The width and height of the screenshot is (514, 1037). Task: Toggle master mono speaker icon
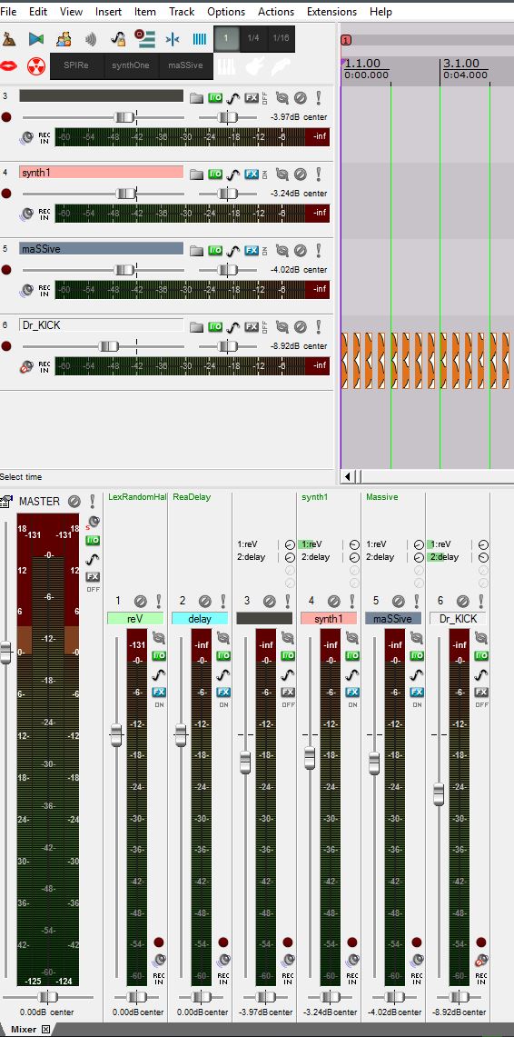(94, 522)
